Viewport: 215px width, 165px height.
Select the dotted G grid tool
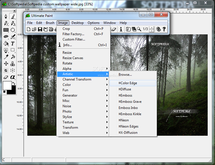click(x=6, y=70)
